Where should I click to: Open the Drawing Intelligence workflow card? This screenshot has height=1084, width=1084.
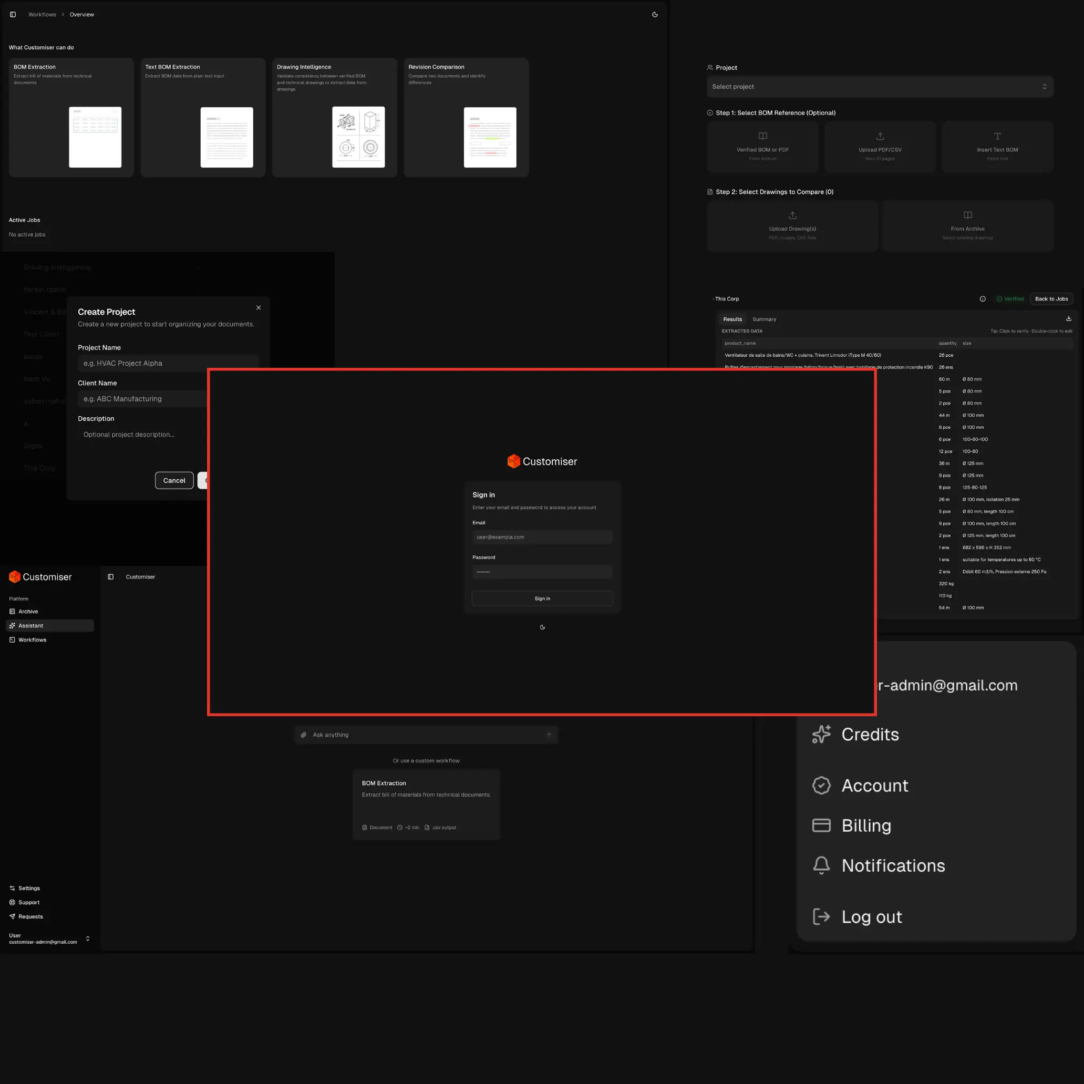coord(334,117)
